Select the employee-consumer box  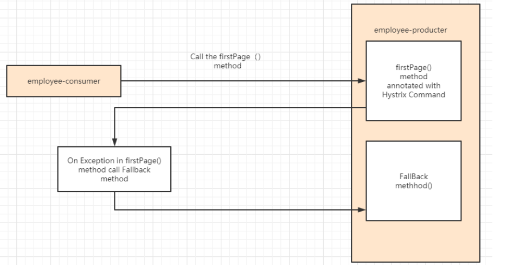(63, 81)
